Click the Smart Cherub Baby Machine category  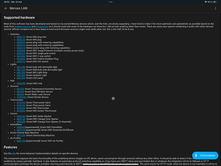pyautogui.click(x=24, y=133)
